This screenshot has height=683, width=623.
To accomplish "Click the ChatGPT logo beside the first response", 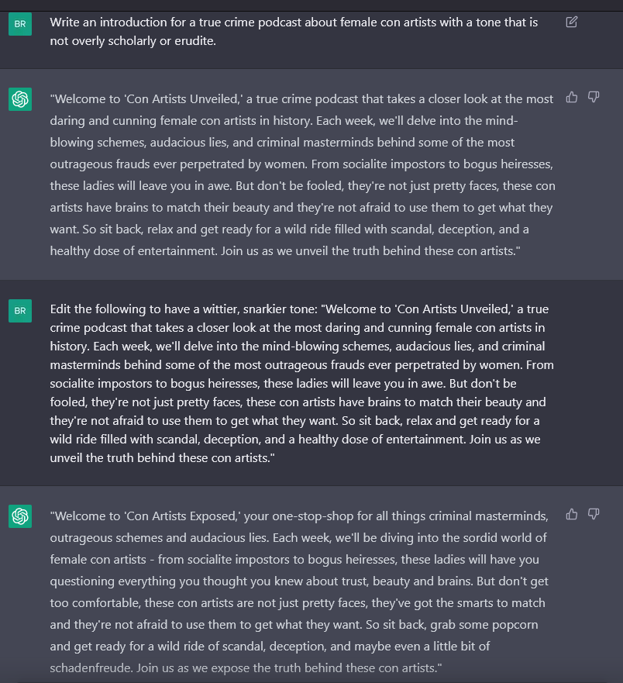I will [x=20, y=99].
